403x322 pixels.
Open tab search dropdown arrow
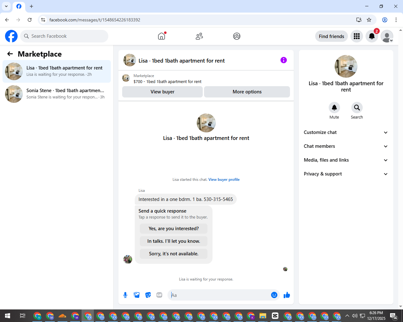[x=6, y=6]
